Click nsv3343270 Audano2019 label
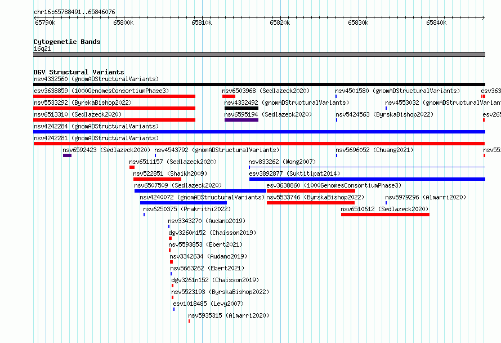This screenshot has height=343, width=501. pos(207,221)
